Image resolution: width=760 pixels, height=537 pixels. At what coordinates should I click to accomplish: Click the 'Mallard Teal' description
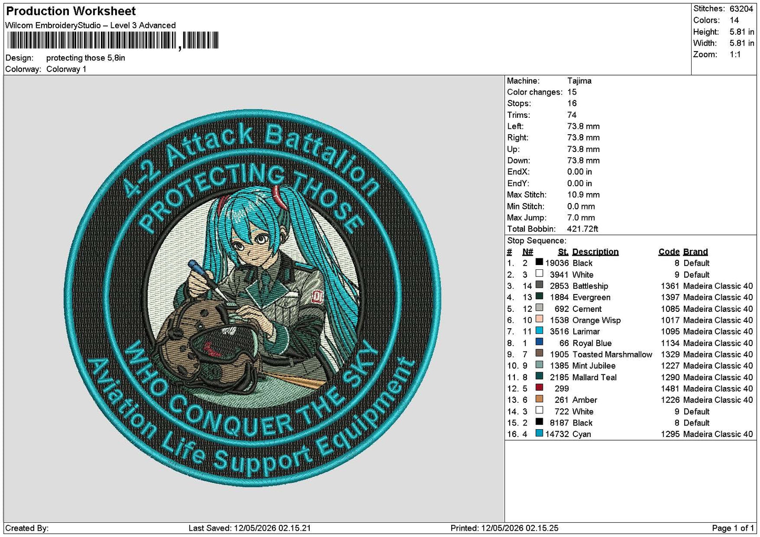[x=594, y=377]
